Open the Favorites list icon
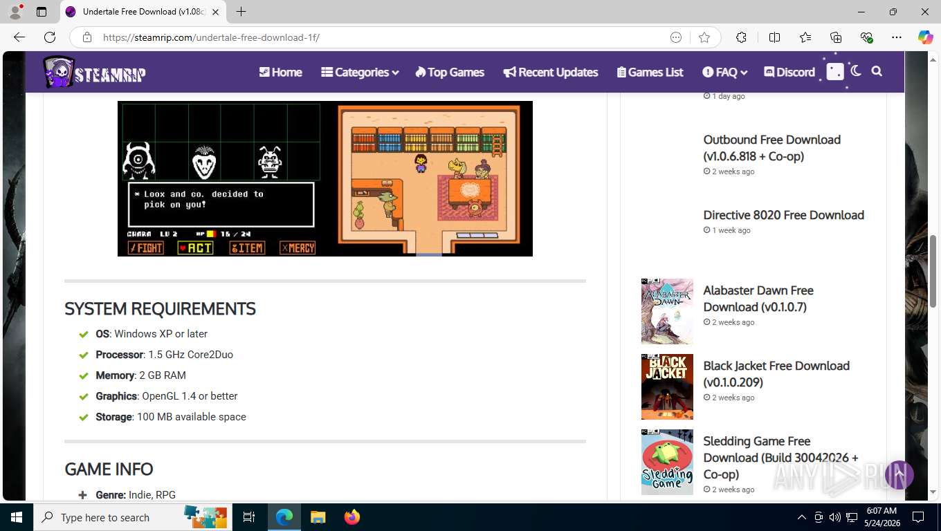The width and height of the screenshot is (941, 531). (805, 37)
